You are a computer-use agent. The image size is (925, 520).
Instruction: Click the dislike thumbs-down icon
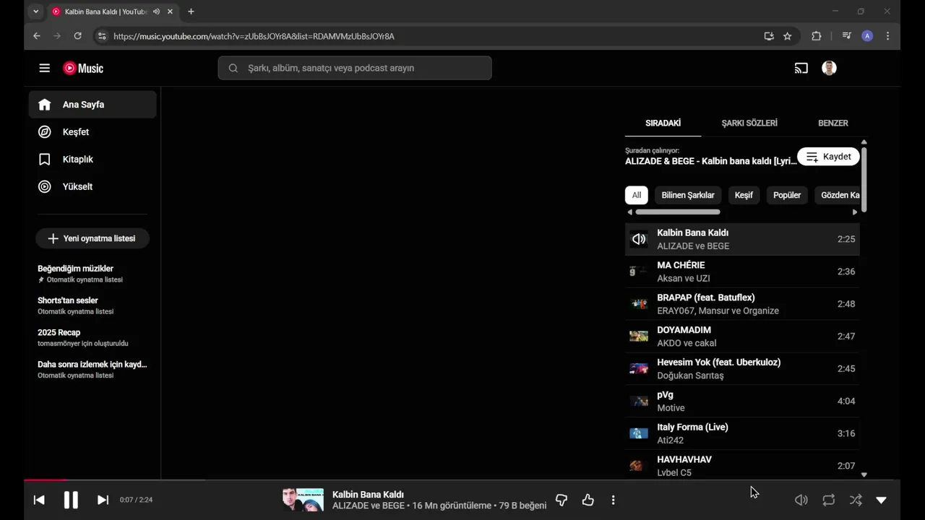click(562, 500)
